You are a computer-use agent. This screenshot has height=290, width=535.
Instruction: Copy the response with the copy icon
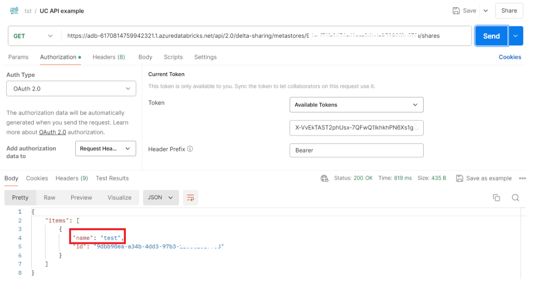coord(496,197)
